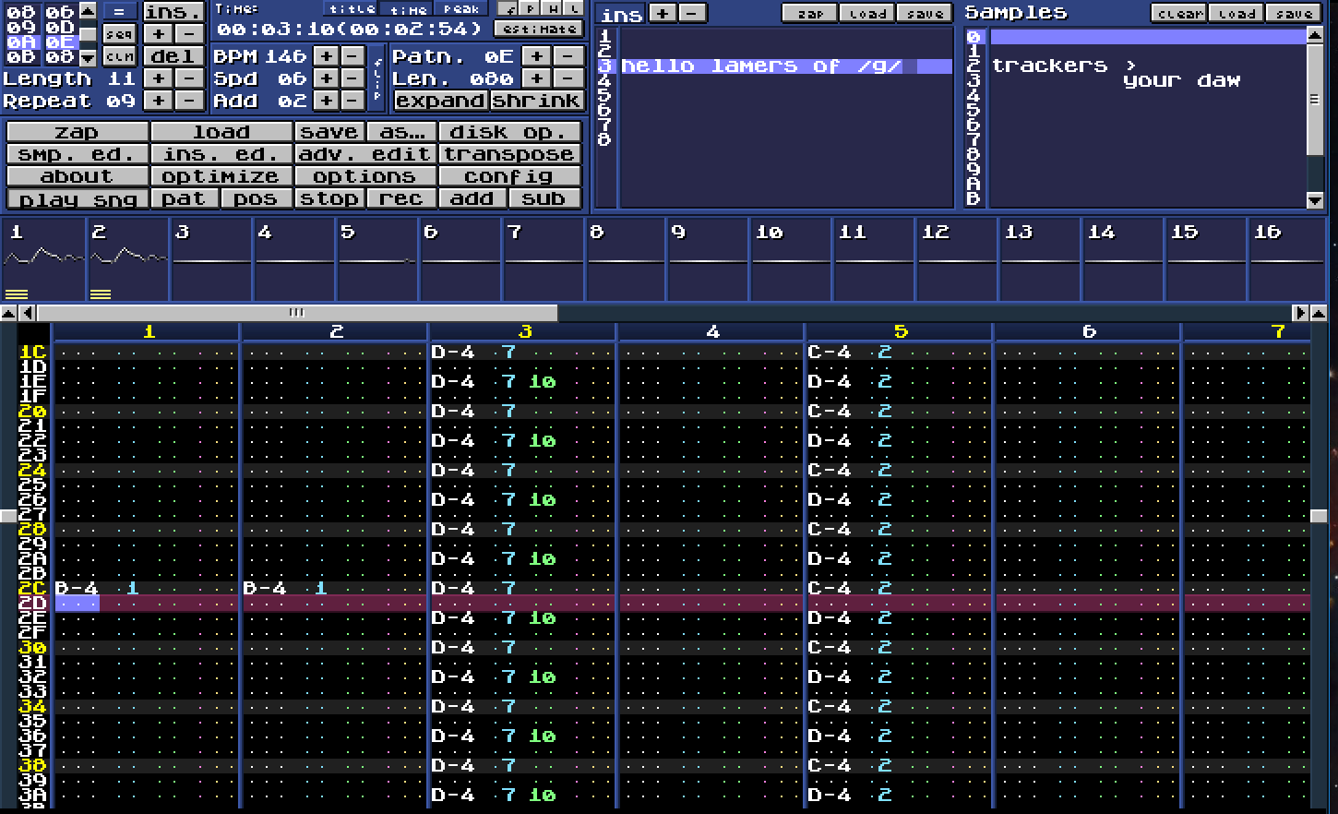The height and width of the screenshot is (814, 1338).
Task: Click the main zap button
Action: tap(78, 132)
